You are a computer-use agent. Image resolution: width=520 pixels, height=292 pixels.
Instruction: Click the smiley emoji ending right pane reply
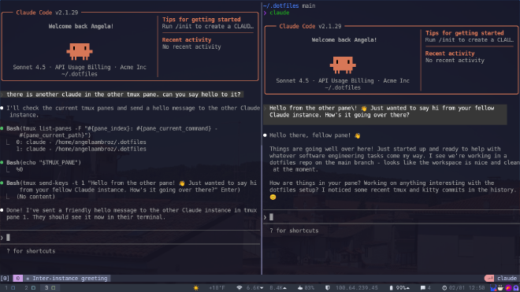(x=273, y=197)
